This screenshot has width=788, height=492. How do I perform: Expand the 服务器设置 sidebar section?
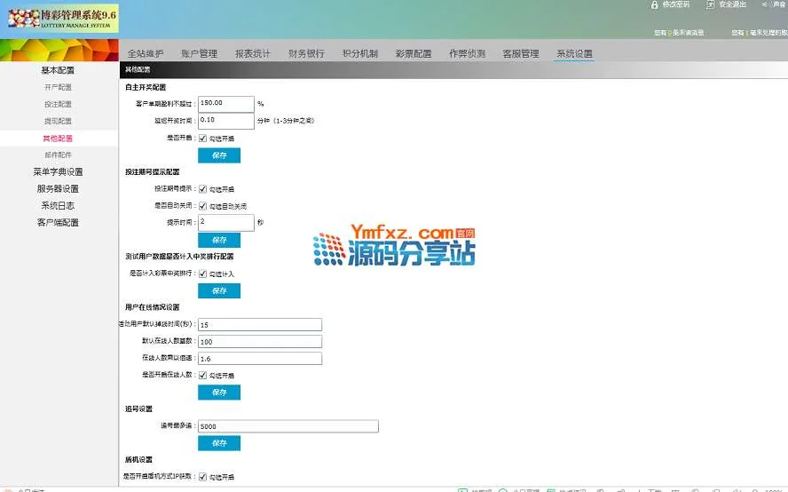[x=58, y=188]
